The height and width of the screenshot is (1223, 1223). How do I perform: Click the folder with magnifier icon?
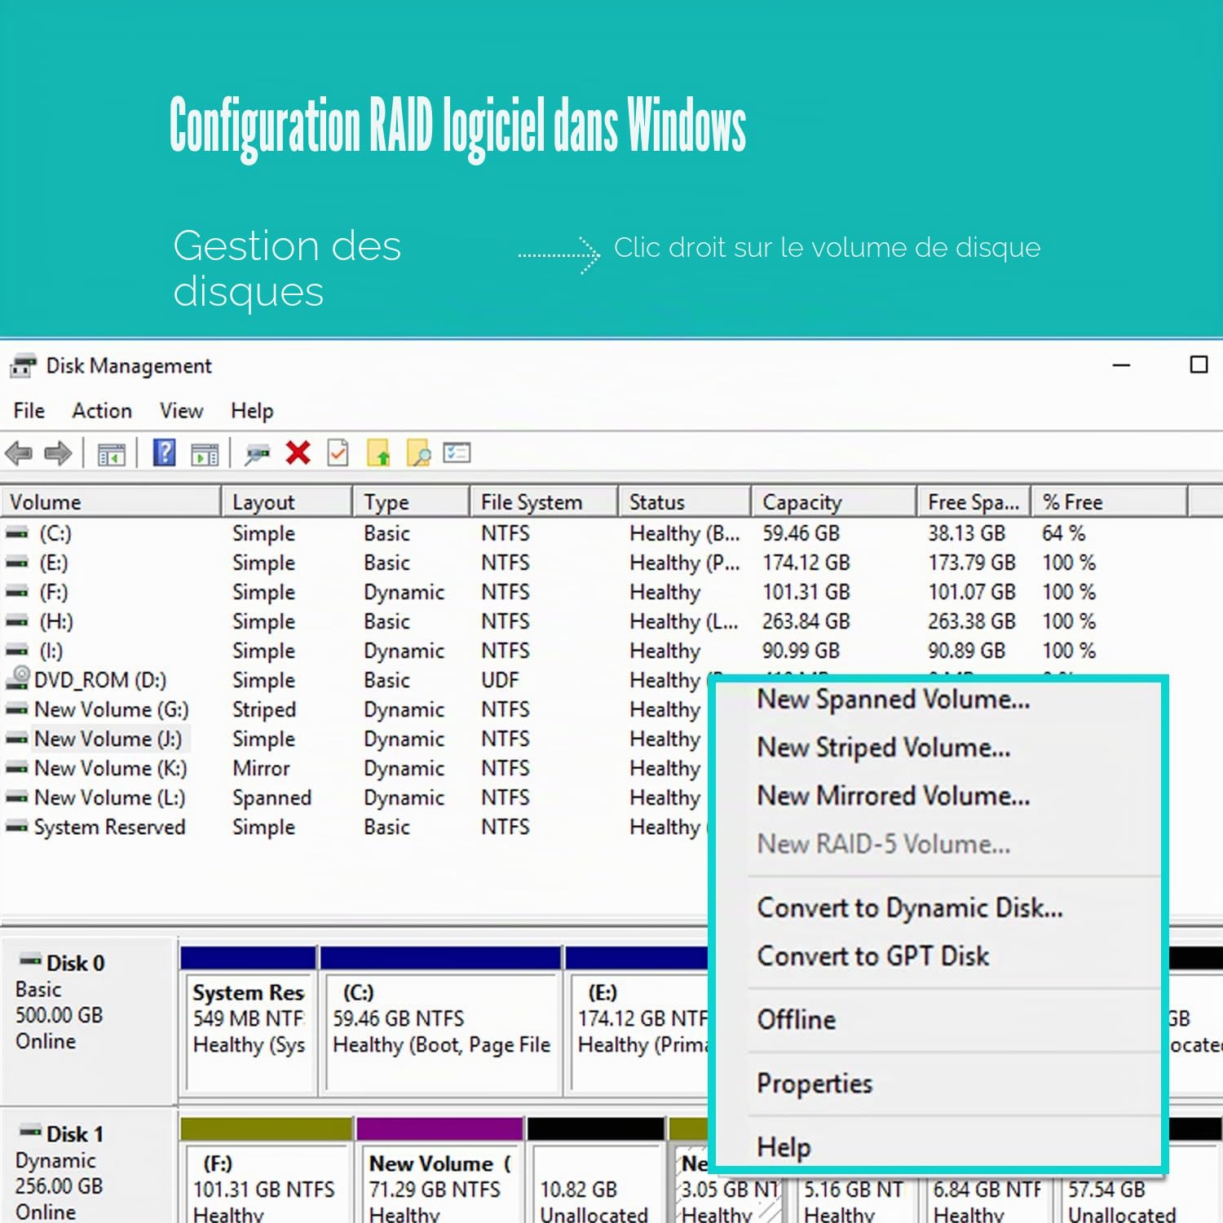point(418,453)
